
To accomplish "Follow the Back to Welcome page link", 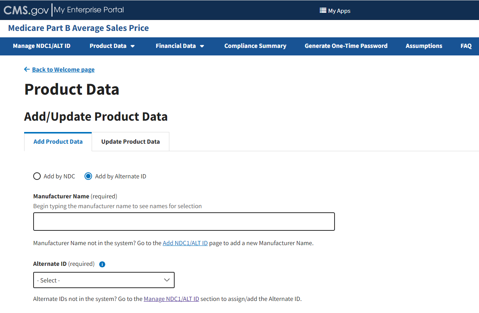I will click(x=63, y=69).
